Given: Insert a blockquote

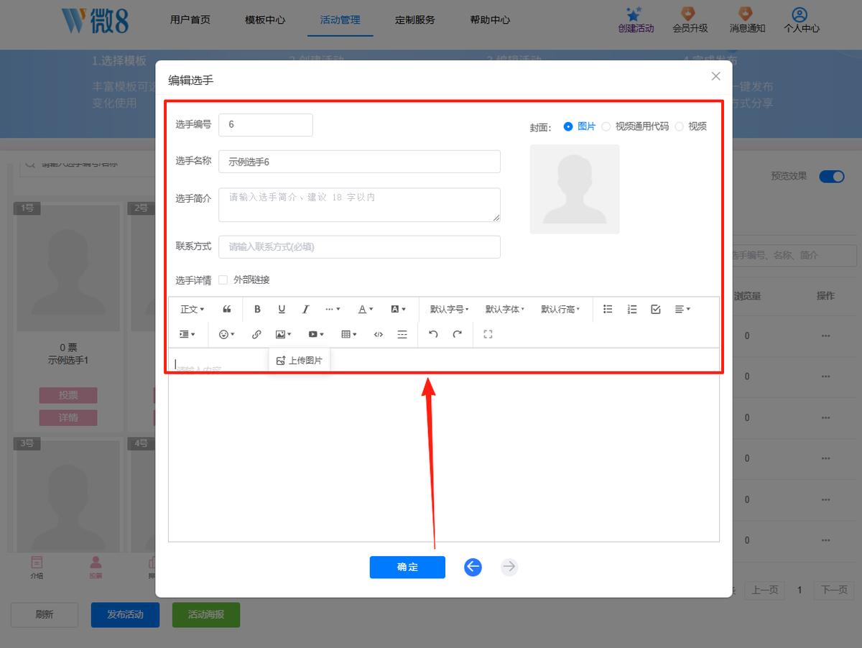Looking at the screenshot, I should click(x=227, y=310).
